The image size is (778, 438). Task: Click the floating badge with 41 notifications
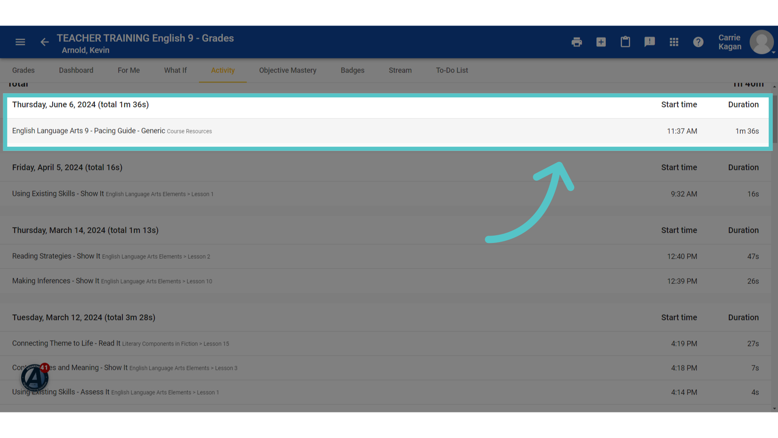pos(35,377)
